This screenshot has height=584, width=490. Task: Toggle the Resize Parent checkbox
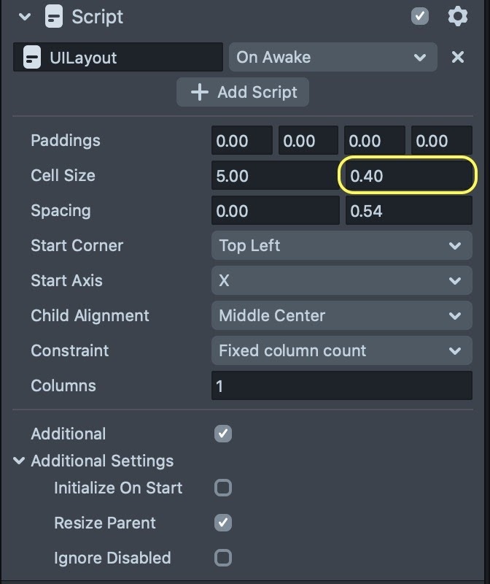(x=223, y=523)
